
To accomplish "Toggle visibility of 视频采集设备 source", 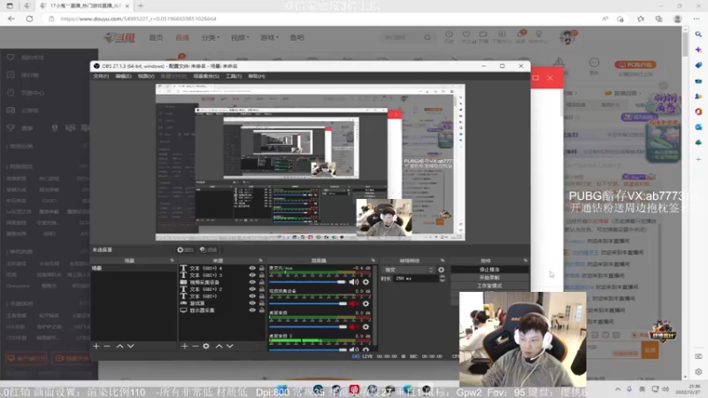I will [252, 282].
